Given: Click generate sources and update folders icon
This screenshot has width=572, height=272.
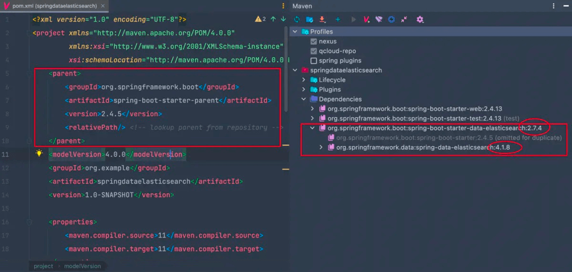Looking at the screenshot, I should click(309, 19).
